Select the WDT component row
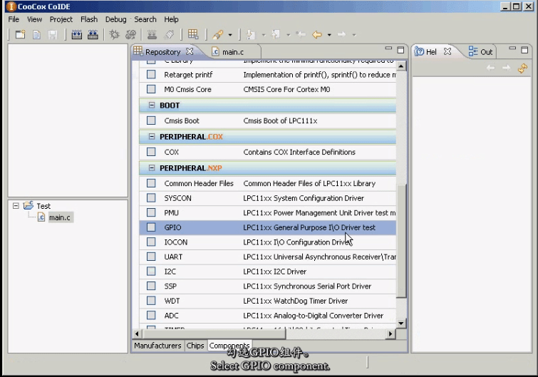This screenshot has height=377, width=538. [268, 301]
